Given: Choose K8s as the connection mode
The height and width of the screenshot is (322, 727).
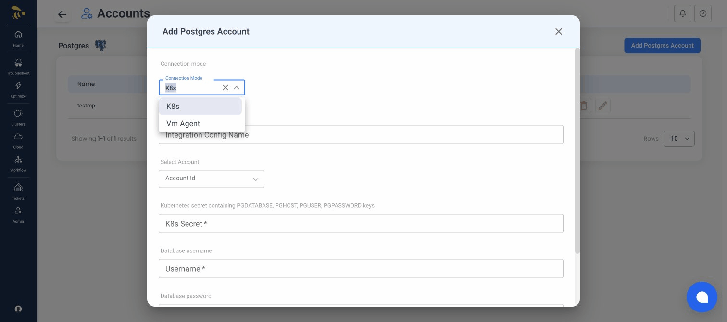Looking at the screenshot, I should tap(173, 106).
